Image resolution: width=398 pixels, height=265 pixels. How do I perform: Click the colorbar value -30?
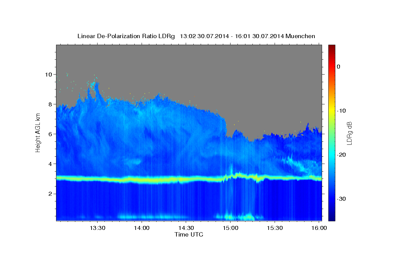[x=341, y=199]
